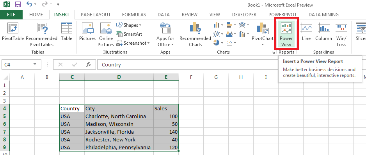Select cell Charlotte, North Carolina
Screen dimensions: 366x155
pyautogui.click(x=119, y=116)
